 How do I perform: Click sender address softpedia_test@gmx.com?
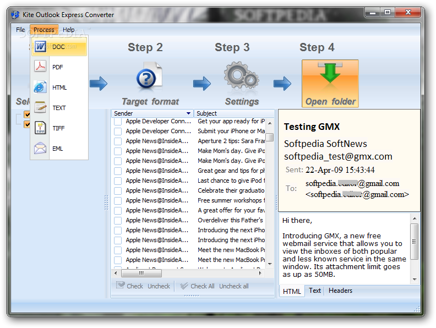click(x=338, y=156)
